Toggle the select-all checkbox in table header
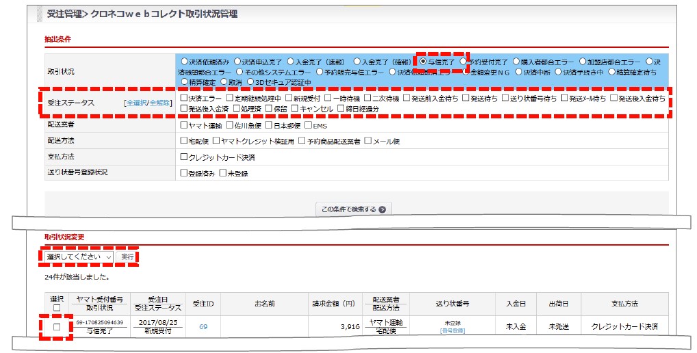The width and height of the screenshot is (697, 353). [x=57, y=308]
